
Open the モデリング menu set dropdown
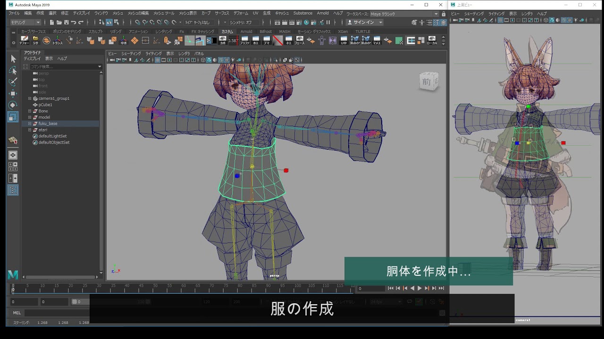pyautogui.click(x=25, y=22)
